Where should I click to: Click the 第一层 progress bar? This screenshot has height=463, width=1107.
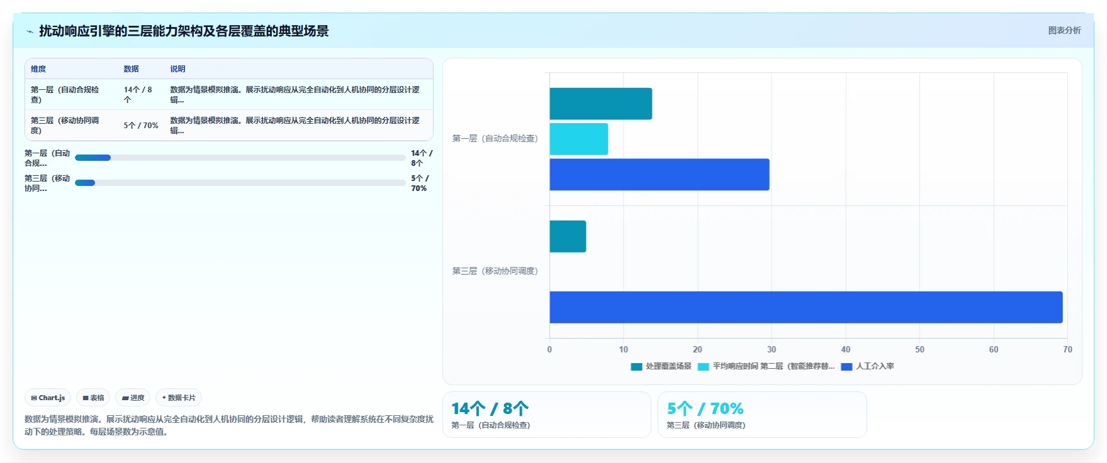click(x=240, y=158)
